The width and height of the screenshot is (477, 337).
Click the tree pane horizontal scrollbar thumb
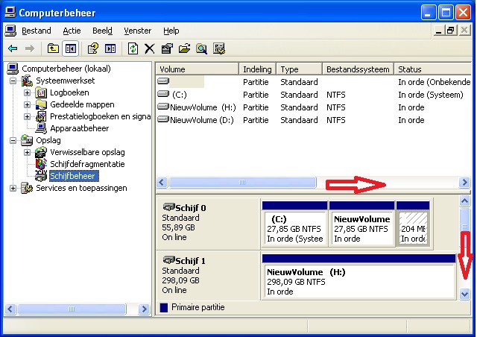[x=72, y=309]
